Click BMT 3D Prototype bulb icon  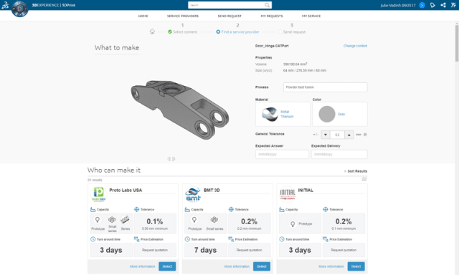(x=194, y=219)
